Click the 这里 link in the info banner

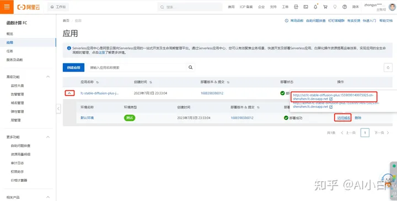[102, 53]
